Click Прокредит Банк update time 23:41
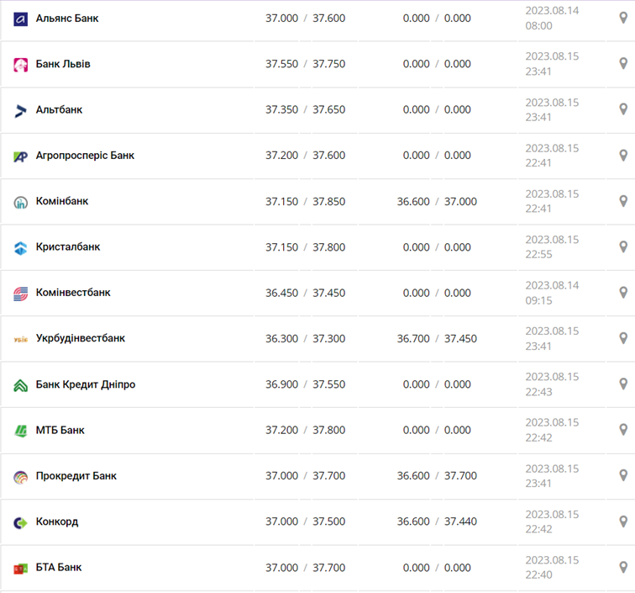The width and height of the screenshot is (635, 593). (x=538, y=483)
